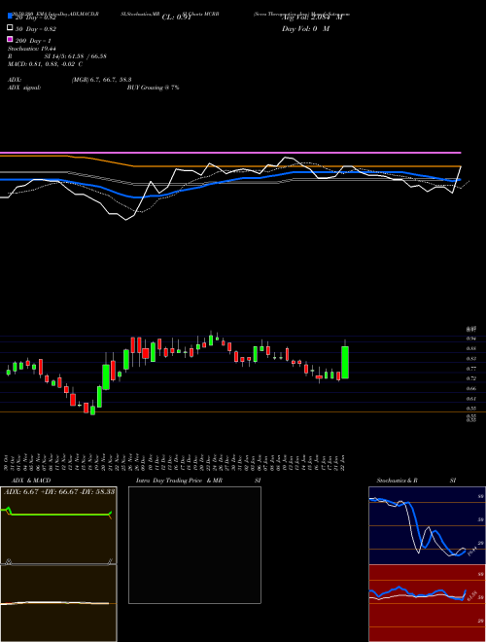Click the 0.66 price axis label
Viewport: 486px width, 642px height.
(471, 388)
